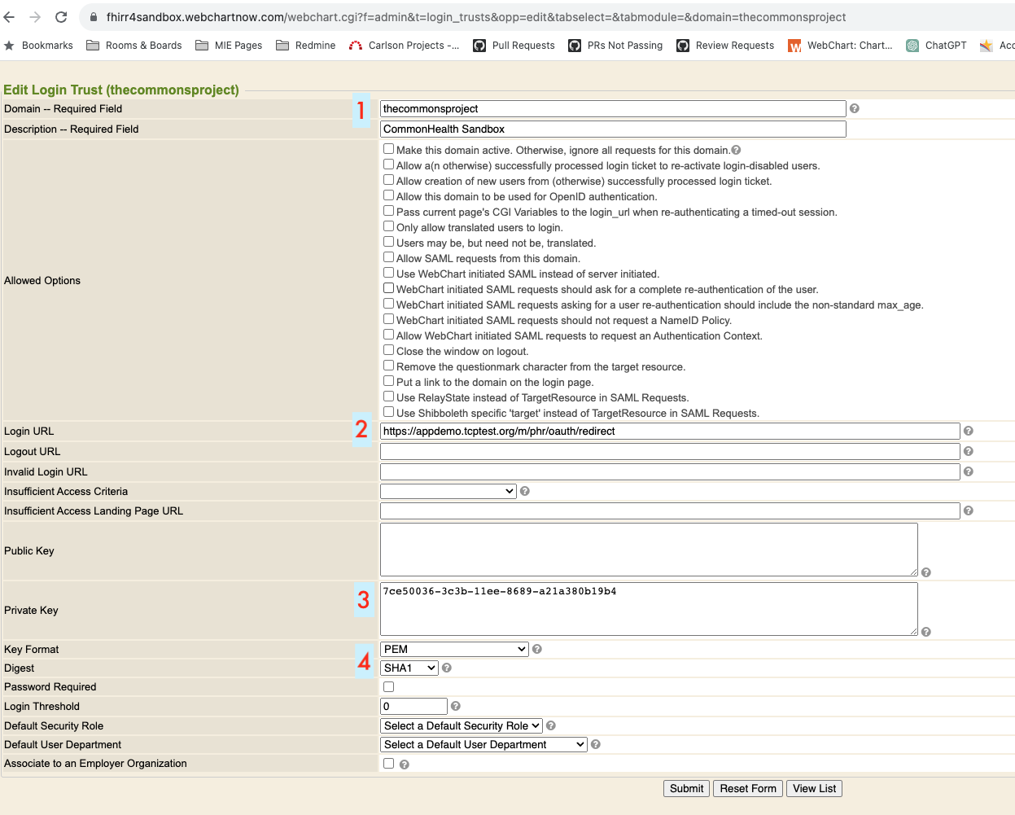Click help icon next to Private Key box

926,632
